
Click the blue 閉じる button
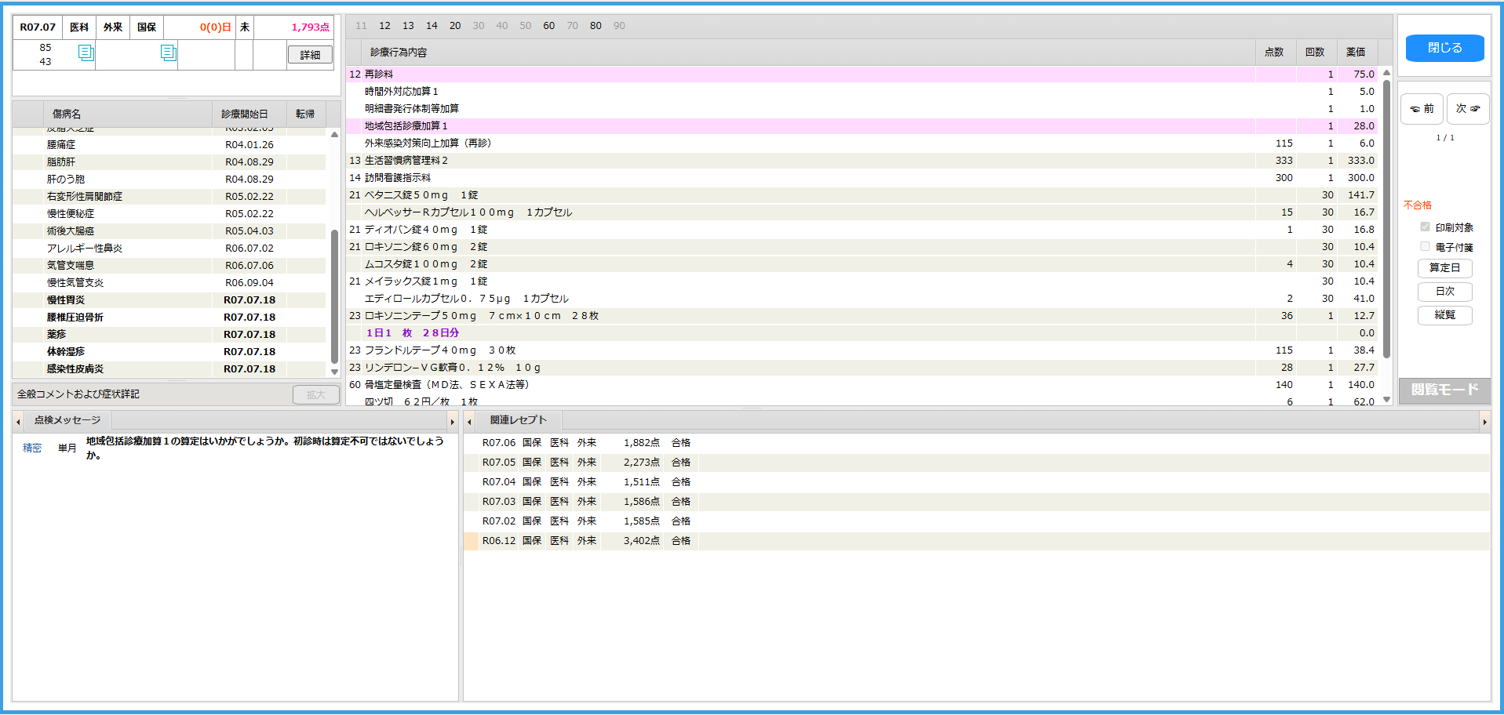point(1444,48)
